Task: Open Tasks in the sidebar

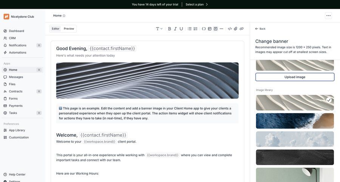Action: point(23,113)
